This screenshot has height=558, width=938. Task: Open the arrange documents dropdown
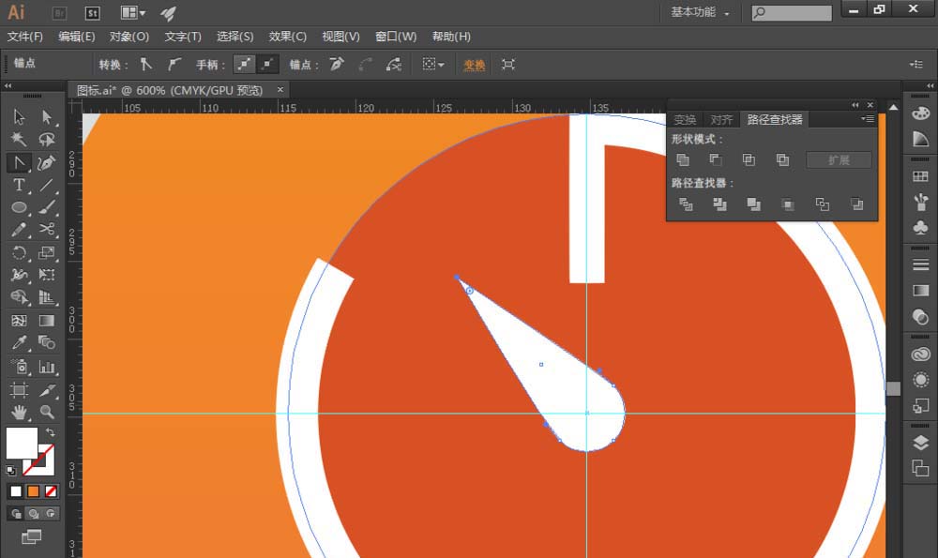pyautogui.click(x=133, y=12)
